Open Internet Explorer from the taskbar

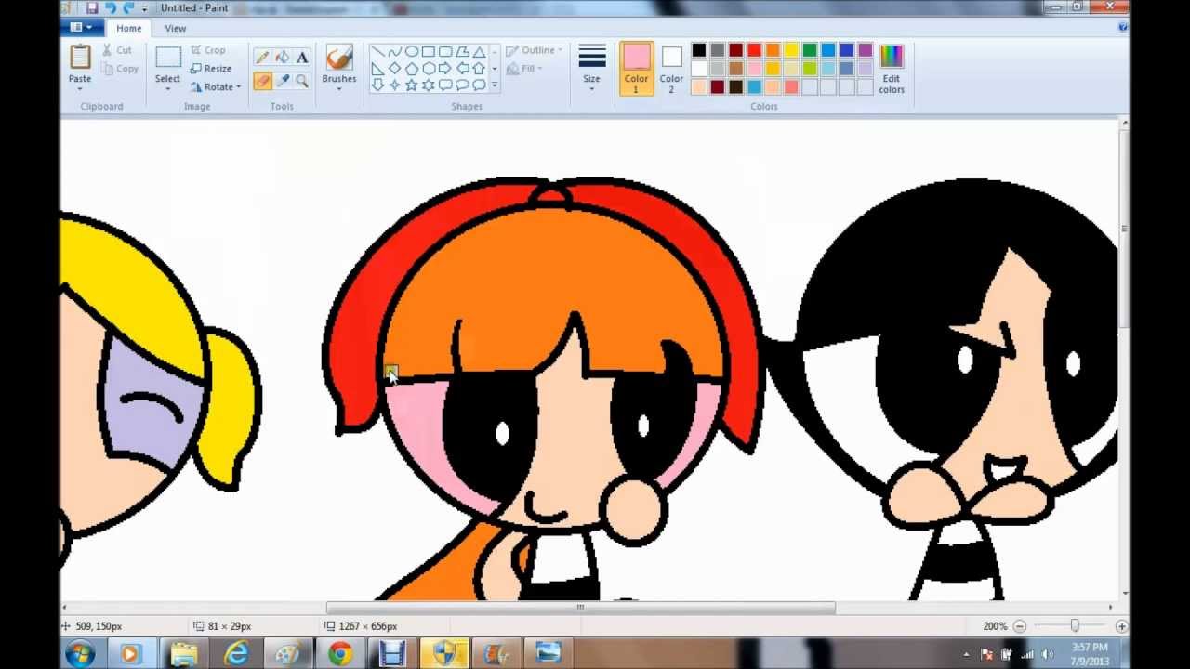(x=236, y=654)
